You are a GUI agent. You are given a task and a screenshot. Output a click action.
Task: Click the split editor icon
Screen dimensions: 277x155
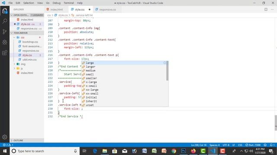[266, 9]
